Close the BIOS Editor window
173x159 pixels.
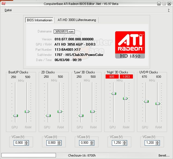169,4
